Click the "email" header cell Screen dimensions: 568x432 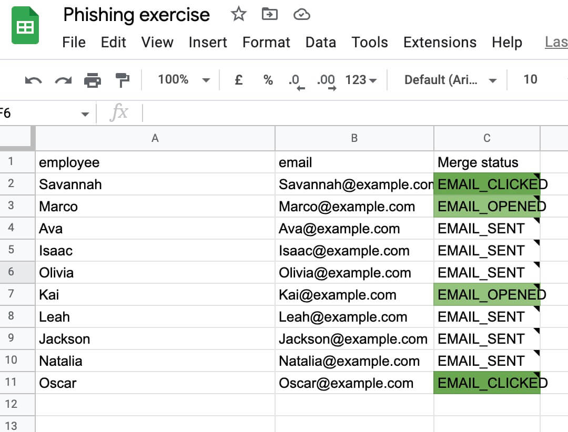(x=354, y=162)
